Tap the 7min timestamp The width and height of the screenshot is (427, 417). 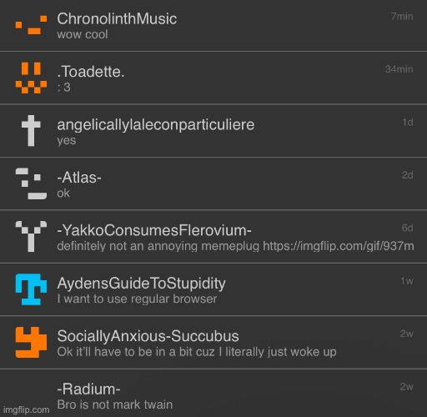pos(402,17)
